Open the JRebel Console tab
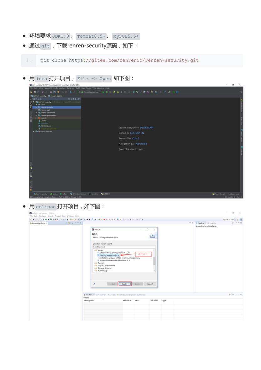 [x=219, y=194]
